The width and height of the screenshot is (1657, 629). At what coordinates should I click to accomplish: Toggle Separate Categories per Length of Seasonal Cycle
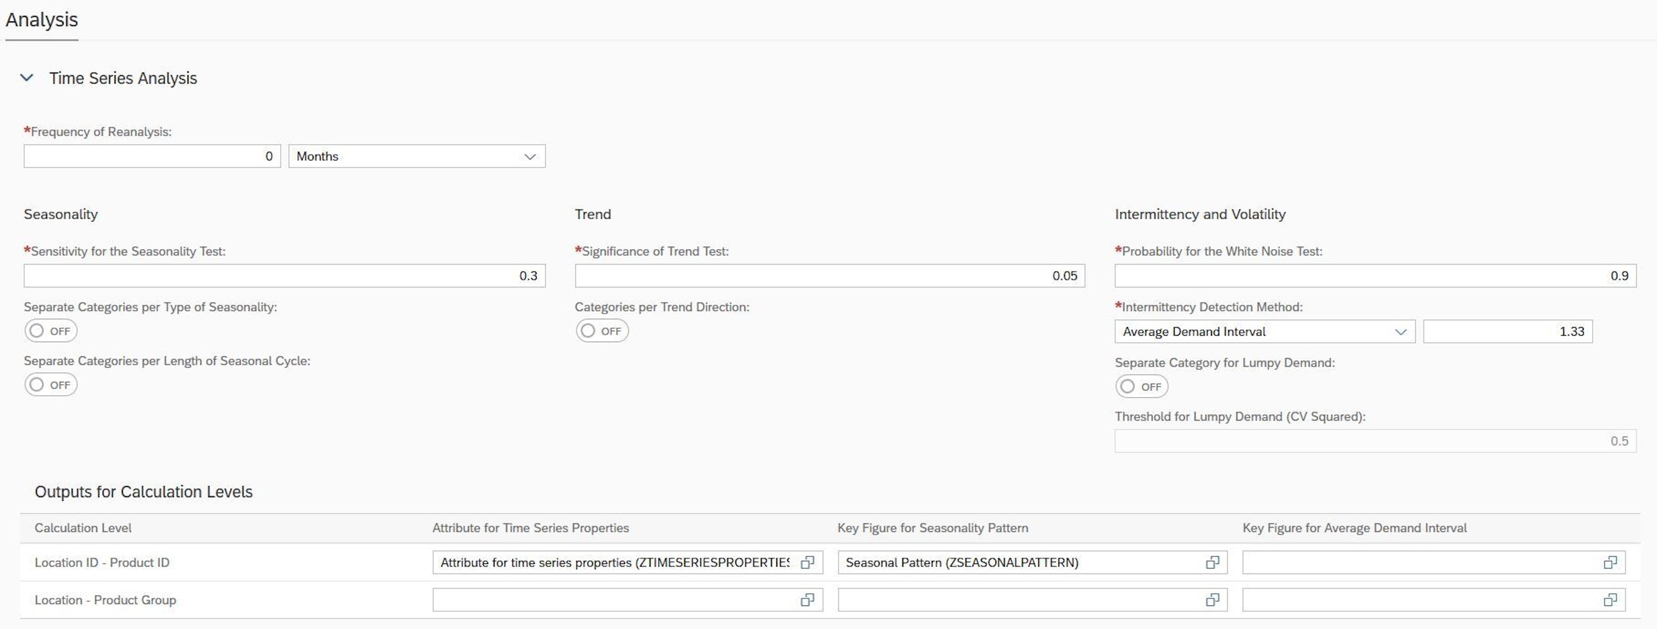(x=50, y=386)
